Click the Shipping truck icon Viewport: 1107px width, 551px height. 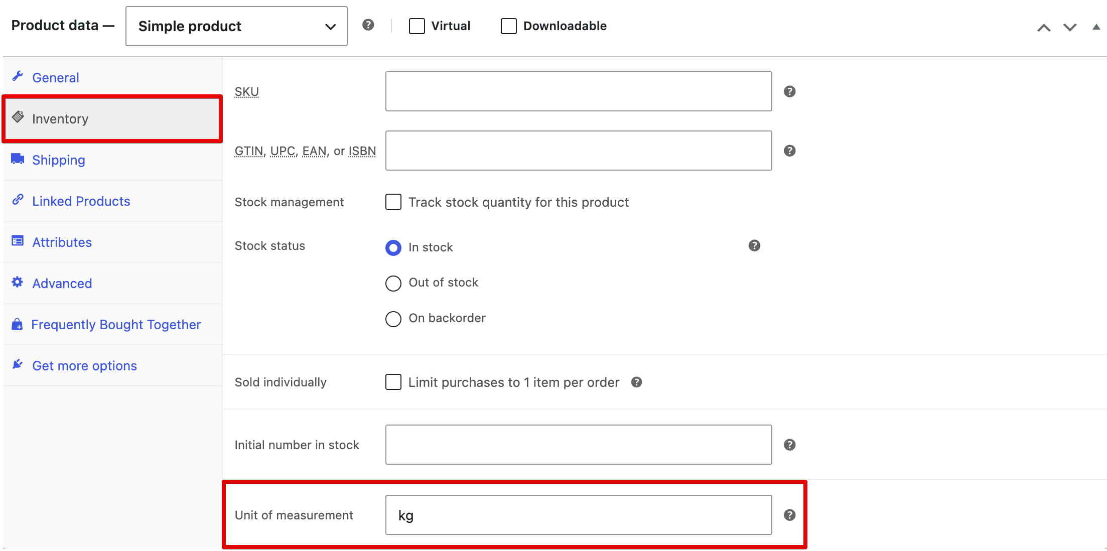pyautogui.click(x=18, y=159)
